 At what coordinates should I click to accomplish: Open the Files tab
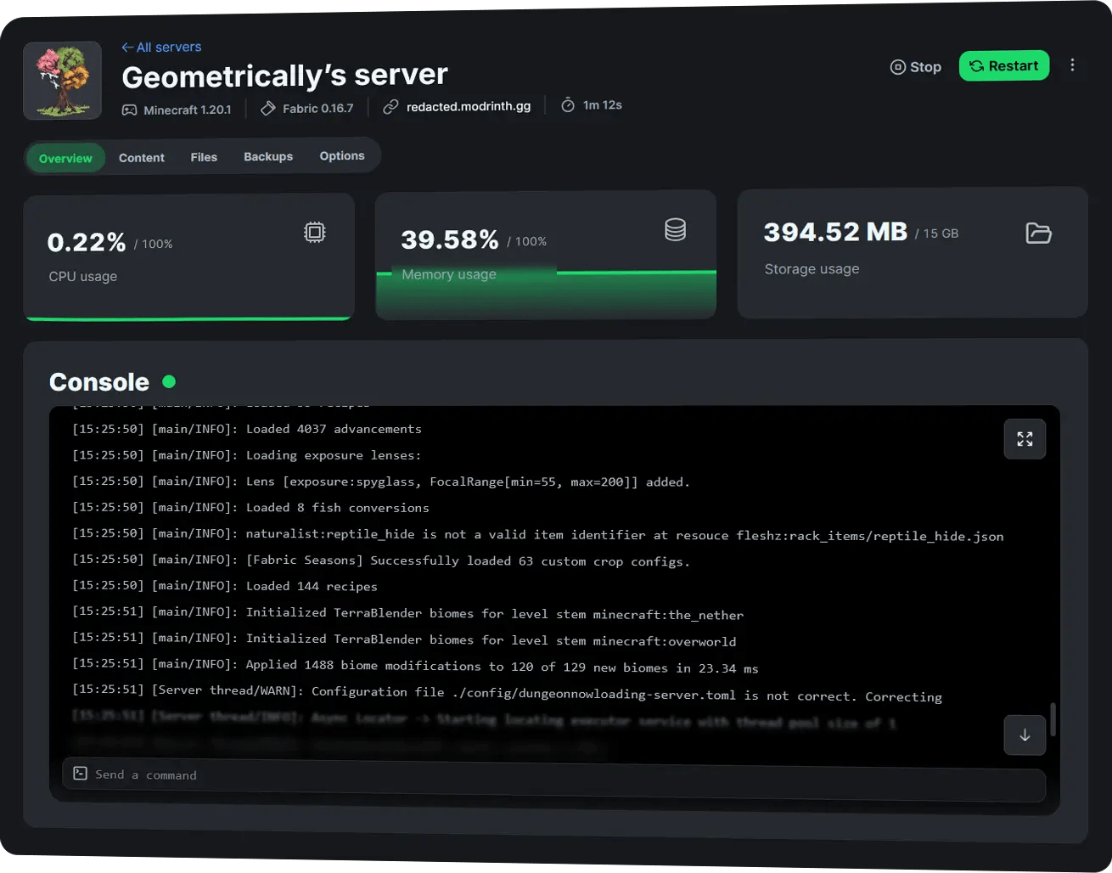204,157
